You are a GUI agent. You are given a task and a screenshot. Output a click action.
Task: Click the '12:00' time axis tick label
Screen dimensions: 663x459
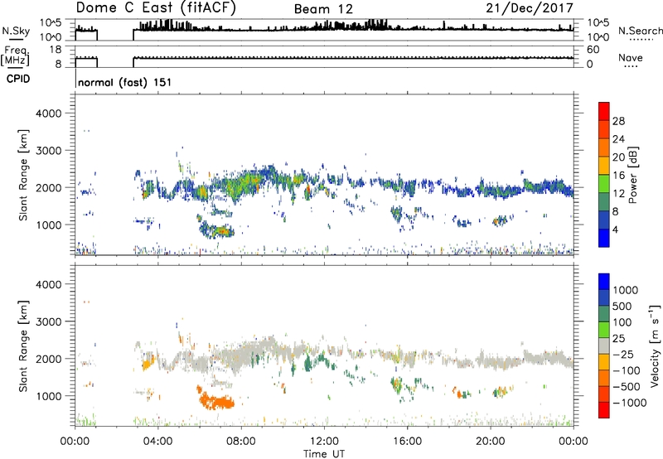tap(324, 442)
